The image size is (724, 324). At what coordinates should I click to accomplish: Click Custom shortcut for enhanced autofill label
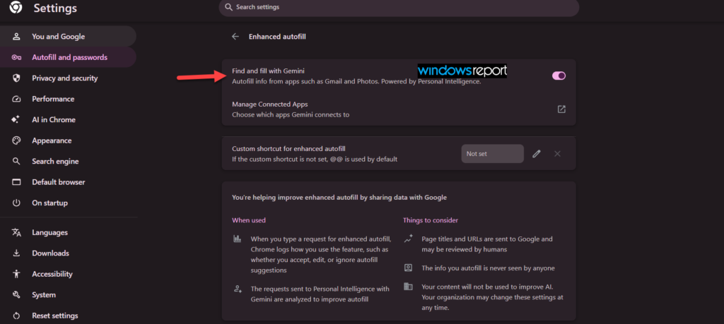coord(288,148)
